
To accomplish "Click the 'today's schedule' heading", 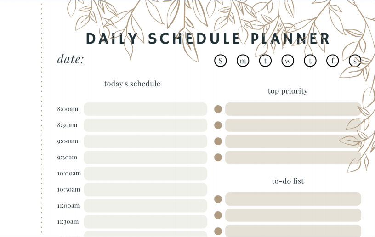I will 132,84.
